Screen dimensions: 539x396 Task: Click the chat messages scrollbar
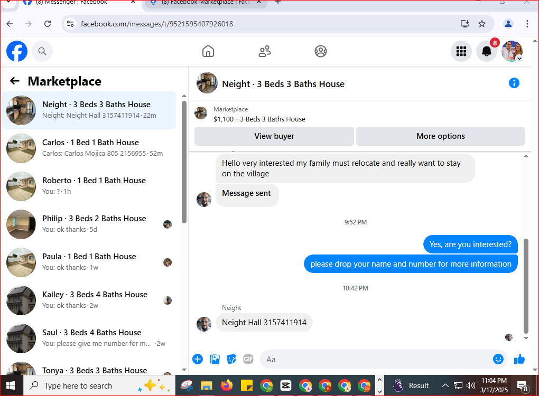coord(526,286)
